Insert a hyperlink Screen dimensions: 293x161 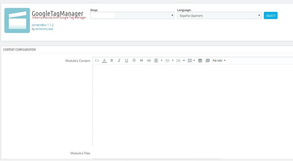[x=149, y=61]
